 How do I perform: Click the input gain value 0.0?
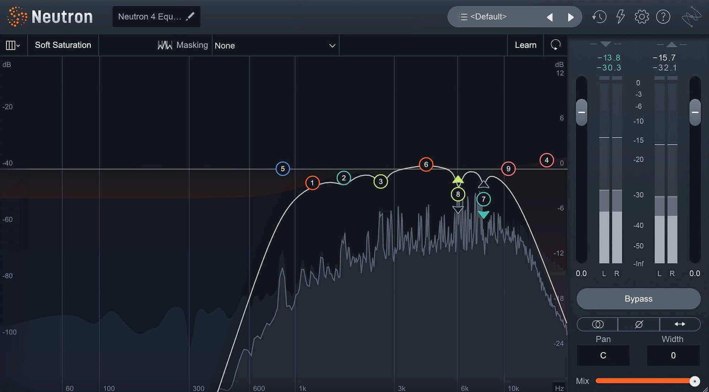[x=581, y=273]
